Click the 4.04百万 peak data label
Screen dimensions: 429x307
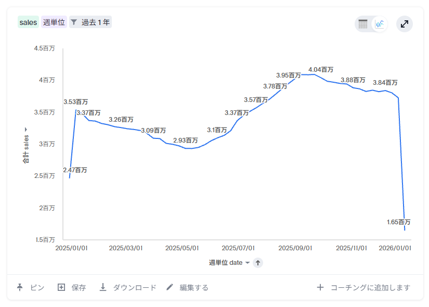(321, 69)
